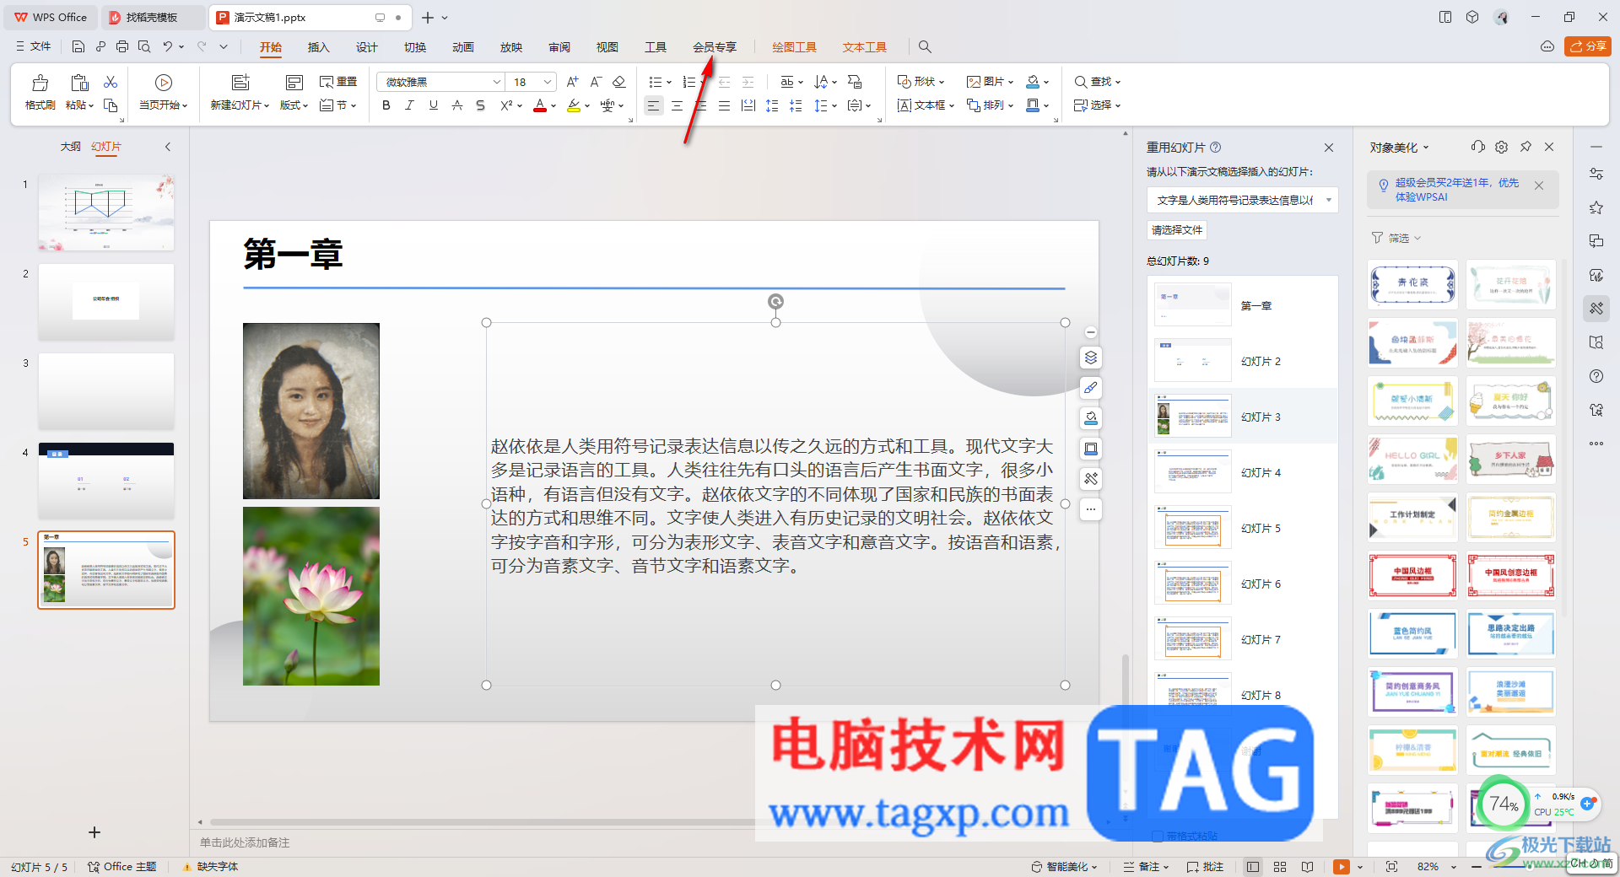This screenshot has height=877, width=1620.
Task: Click the text highlight color swatch
Action: tap(574, 105)
